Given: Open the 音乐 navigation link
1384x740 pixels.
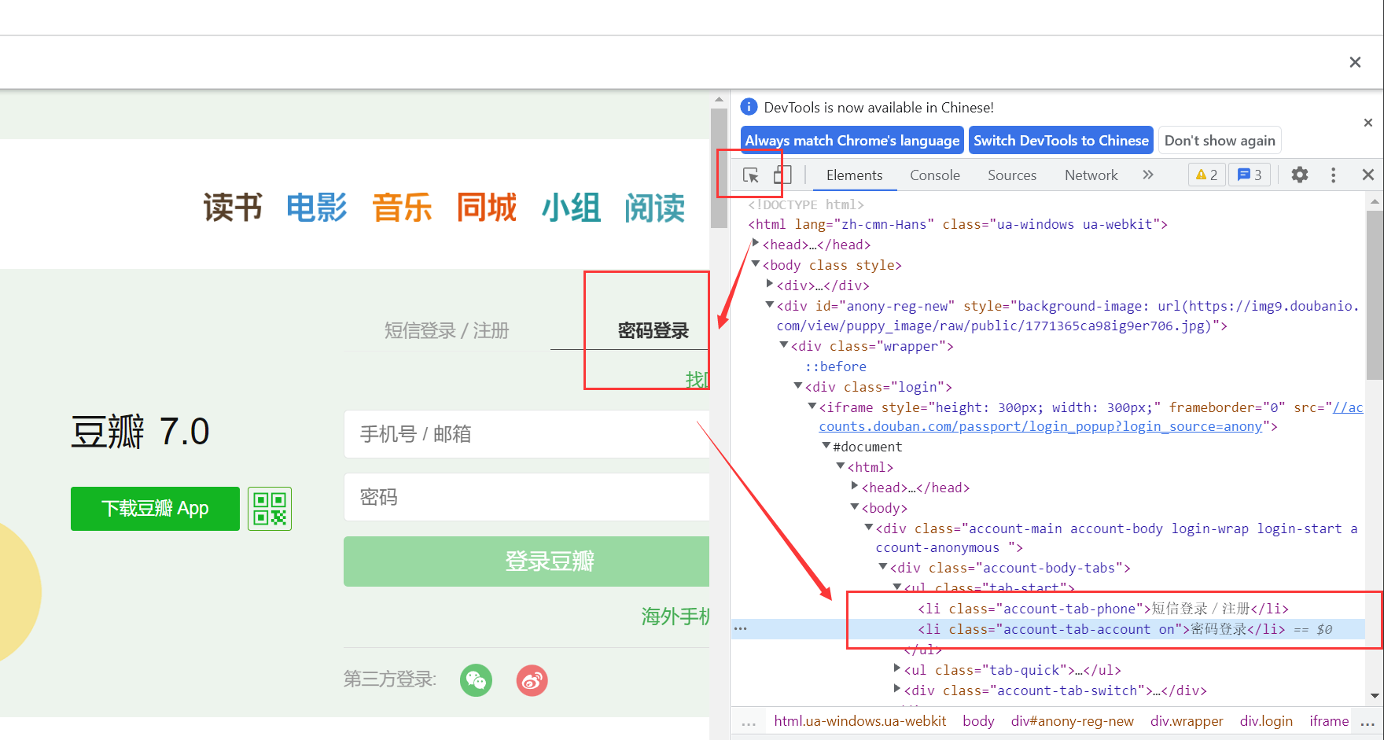Looking at the screenshot, I should point(402,208).
